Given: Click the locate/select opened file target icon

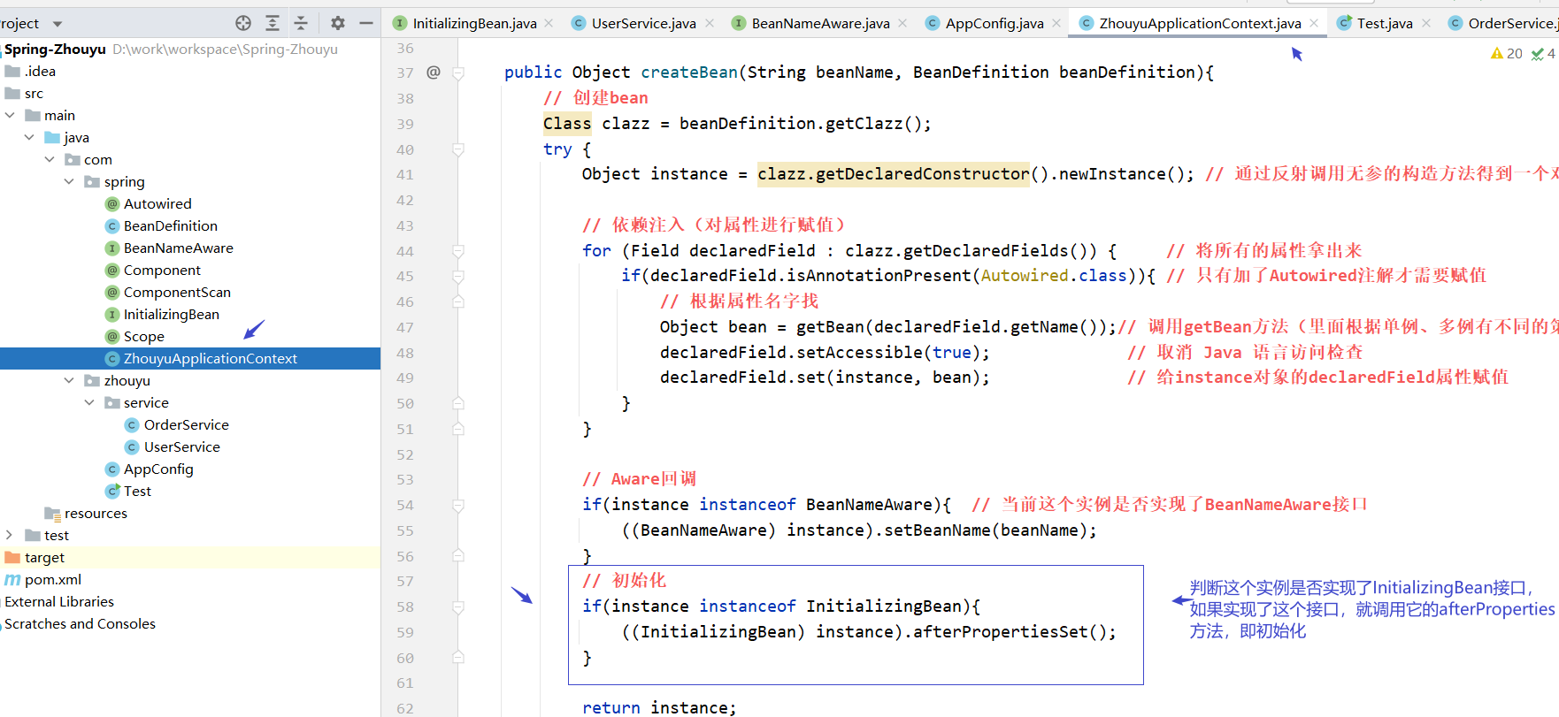Looking at the screenshot, I should pyautogui.click(x=243, y=23).
